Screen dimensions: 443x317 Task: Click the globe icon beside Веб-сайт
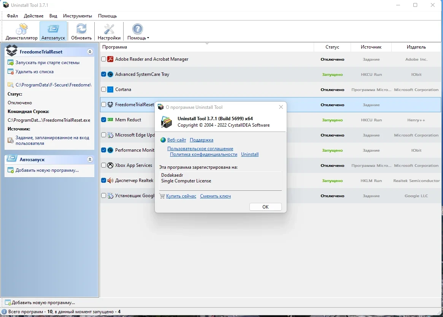[x=163, y=140]
